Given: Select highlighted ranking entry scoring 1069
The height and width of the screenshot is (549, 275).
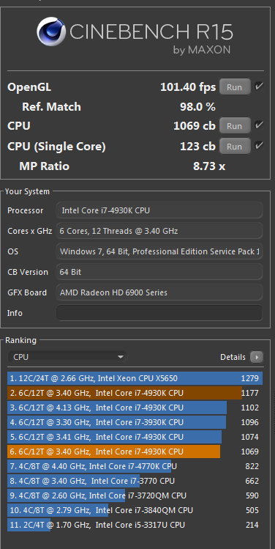Looking at the screenshot, I should pos(135,452).
